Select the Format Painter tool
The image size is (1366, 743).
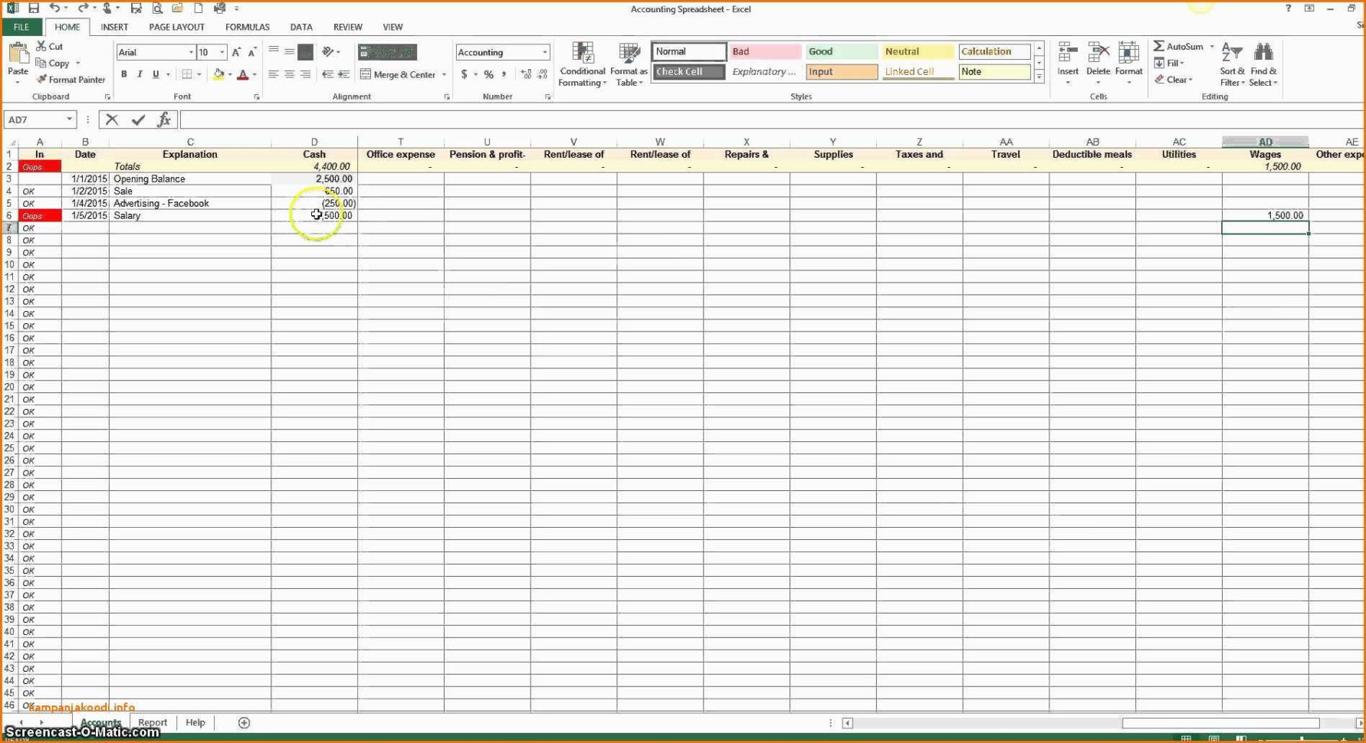(69, 80)
